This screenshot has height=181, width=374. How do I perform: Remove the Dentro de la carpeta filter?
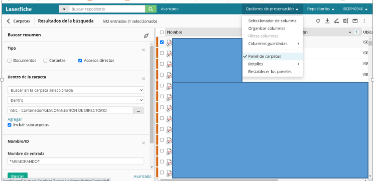pyautogui.click(x=144, y=79)
